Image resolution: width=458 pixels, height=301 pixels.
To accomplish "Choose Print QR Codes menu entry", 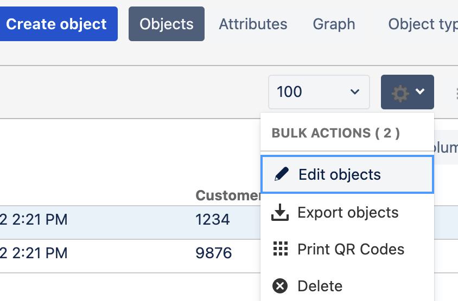I will (x=351, y=249).
